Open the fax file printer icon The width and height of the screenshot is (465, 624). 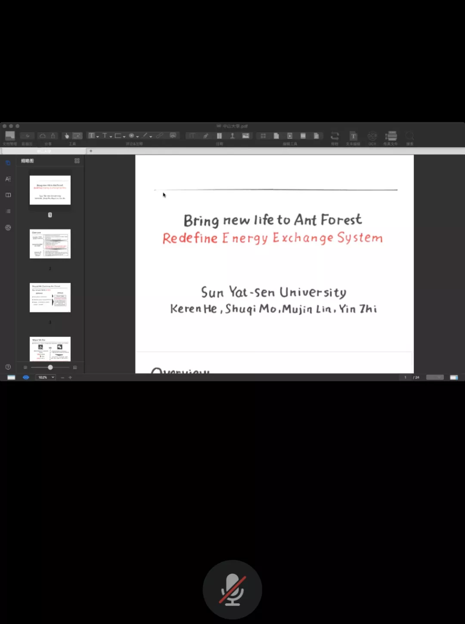coord(391,136)
